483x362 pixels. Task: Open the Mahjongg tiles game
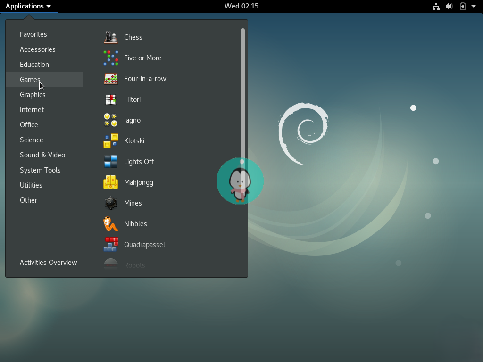point(138,182)
